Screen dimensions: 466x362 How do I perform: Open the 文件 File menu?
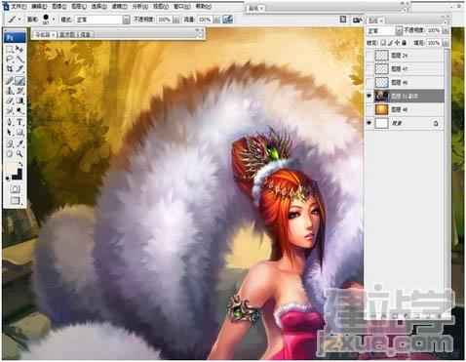point(19,6)
